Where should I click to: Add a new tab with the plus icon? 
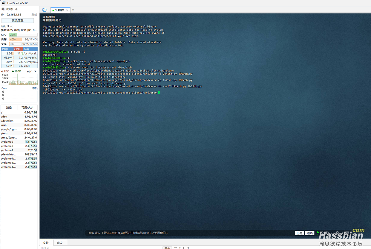[73, 10]
